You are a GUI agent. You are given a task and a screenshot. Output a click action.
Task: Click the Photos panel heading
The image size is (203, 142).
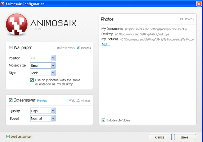107,19
